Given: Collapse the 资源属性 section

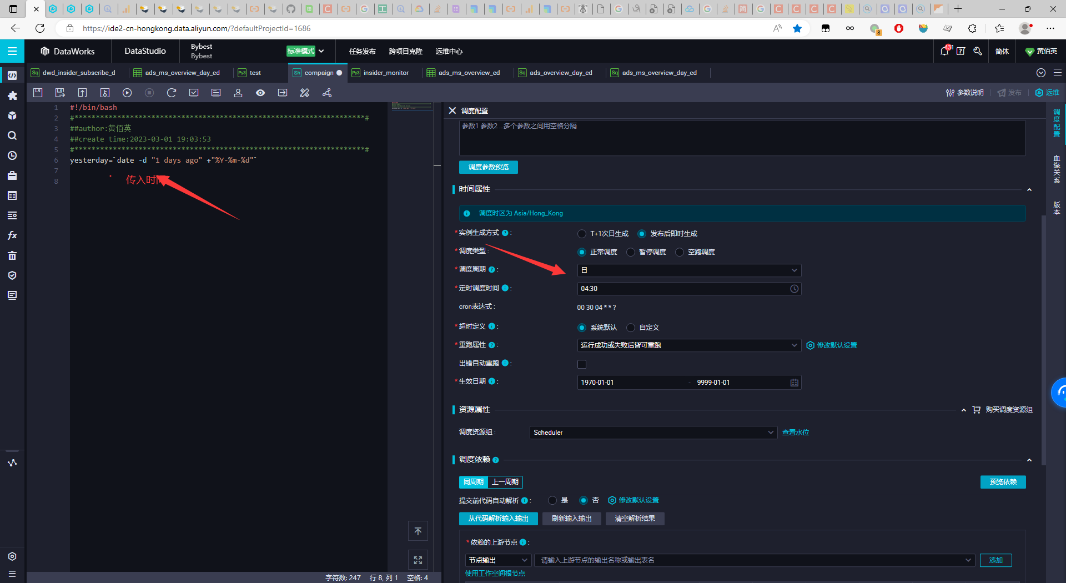Looking at the screenshot, I should click(964, 410).
